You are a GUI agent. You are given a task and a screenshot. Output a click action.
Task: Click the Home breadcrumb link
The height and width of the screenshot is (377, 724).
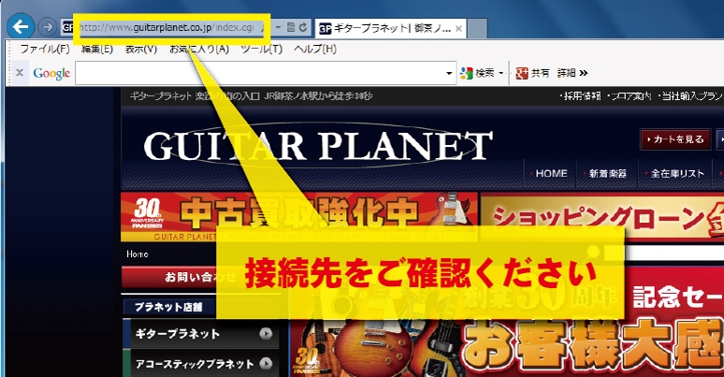[x=138, y=254]
